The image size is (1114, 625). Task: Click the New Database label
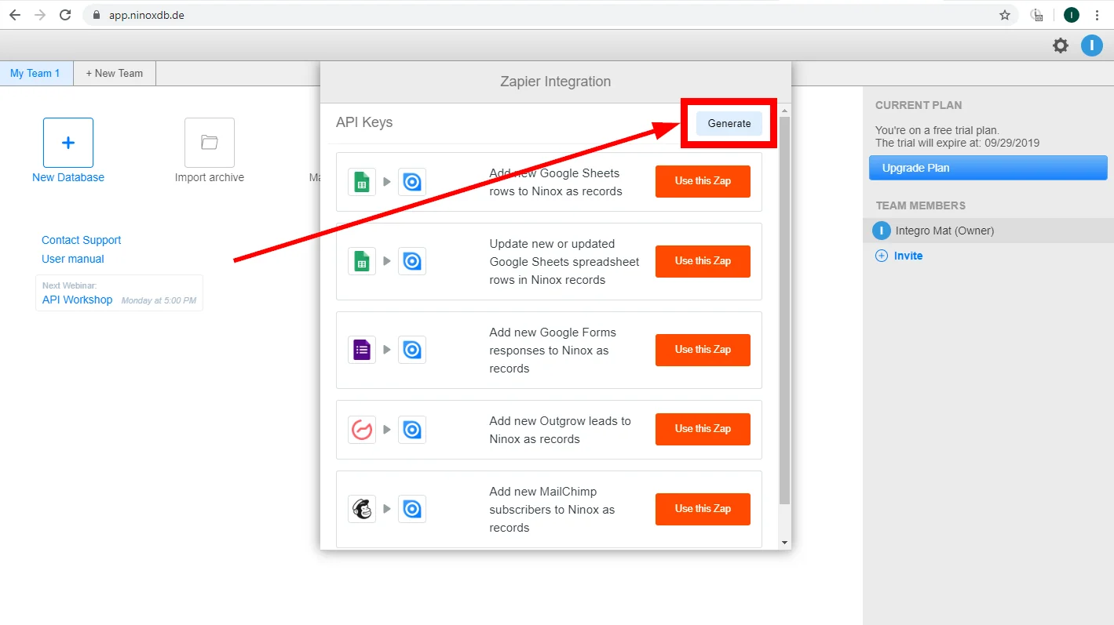point(68,177)
